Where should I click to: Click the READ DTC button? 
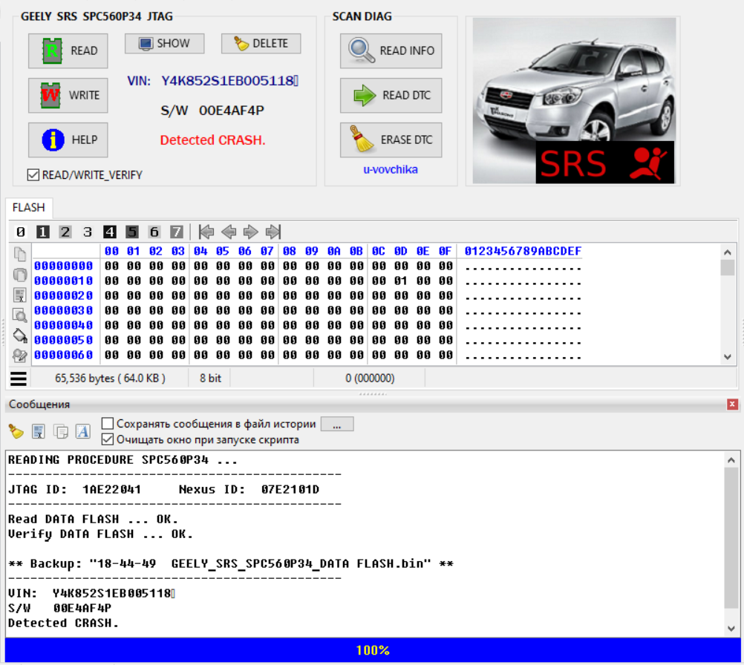pos(391,95)
